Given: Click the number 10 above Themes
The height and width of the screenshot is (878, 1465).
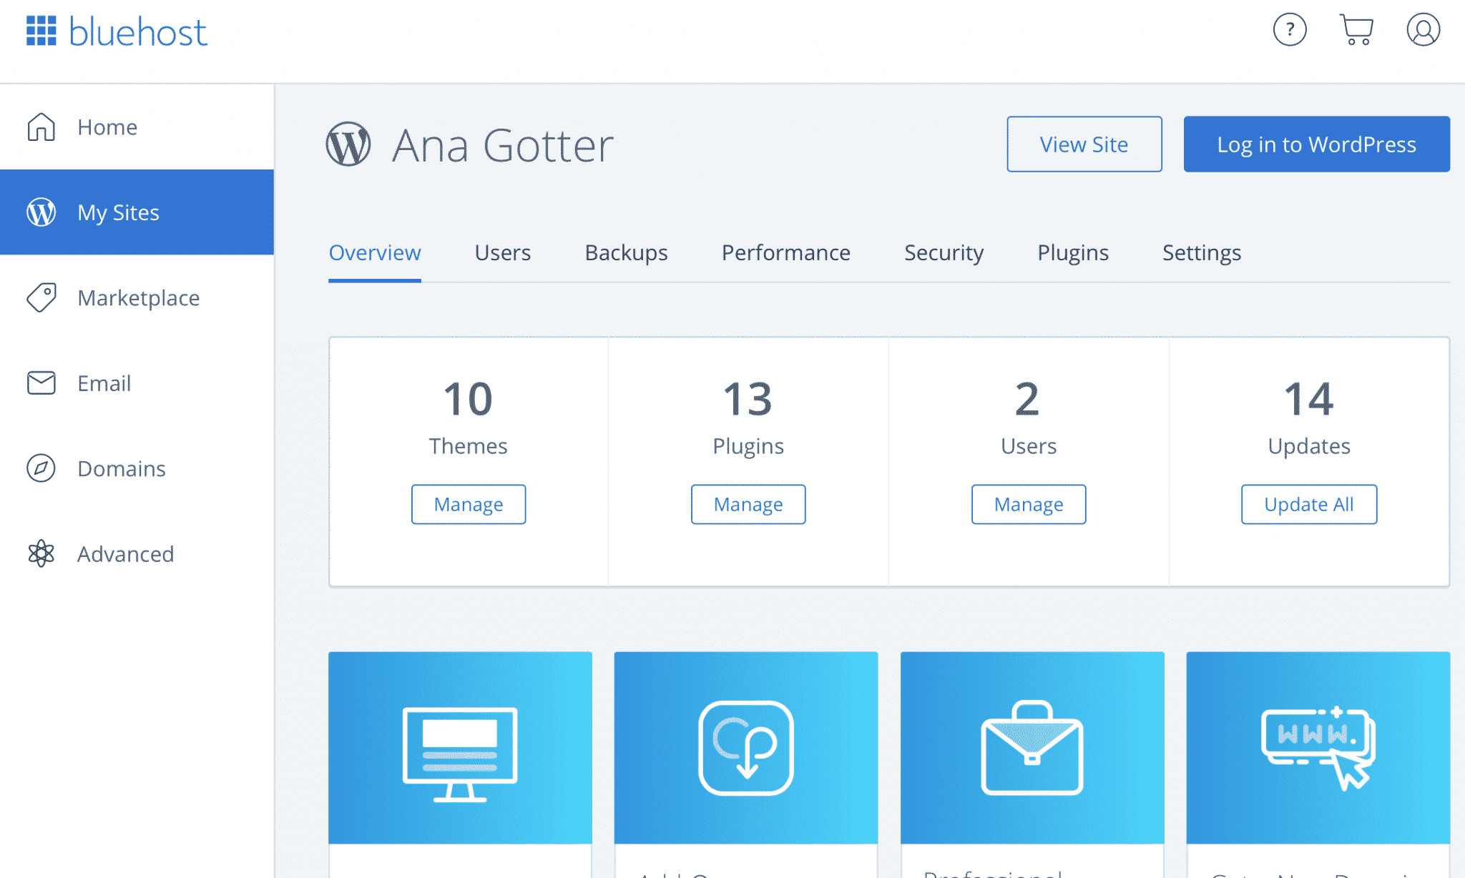Looking at the screenshot, I should (x=468, y=398).
